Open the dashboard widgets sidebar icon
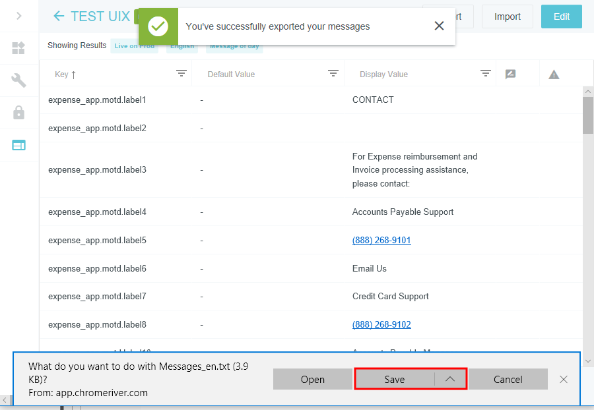This screenshot has height=410, width=594. coord(19,48)
